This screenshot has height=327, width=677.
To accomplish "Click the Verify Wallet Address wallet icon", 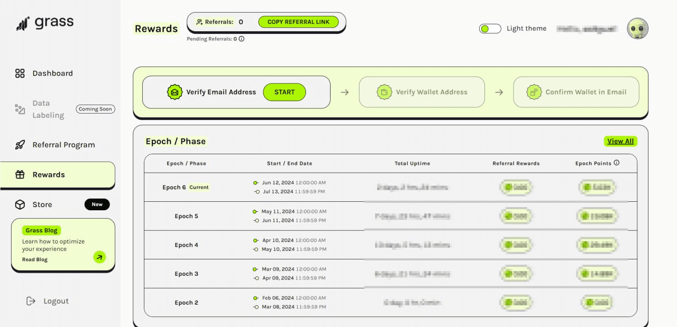I will (384, 92).
